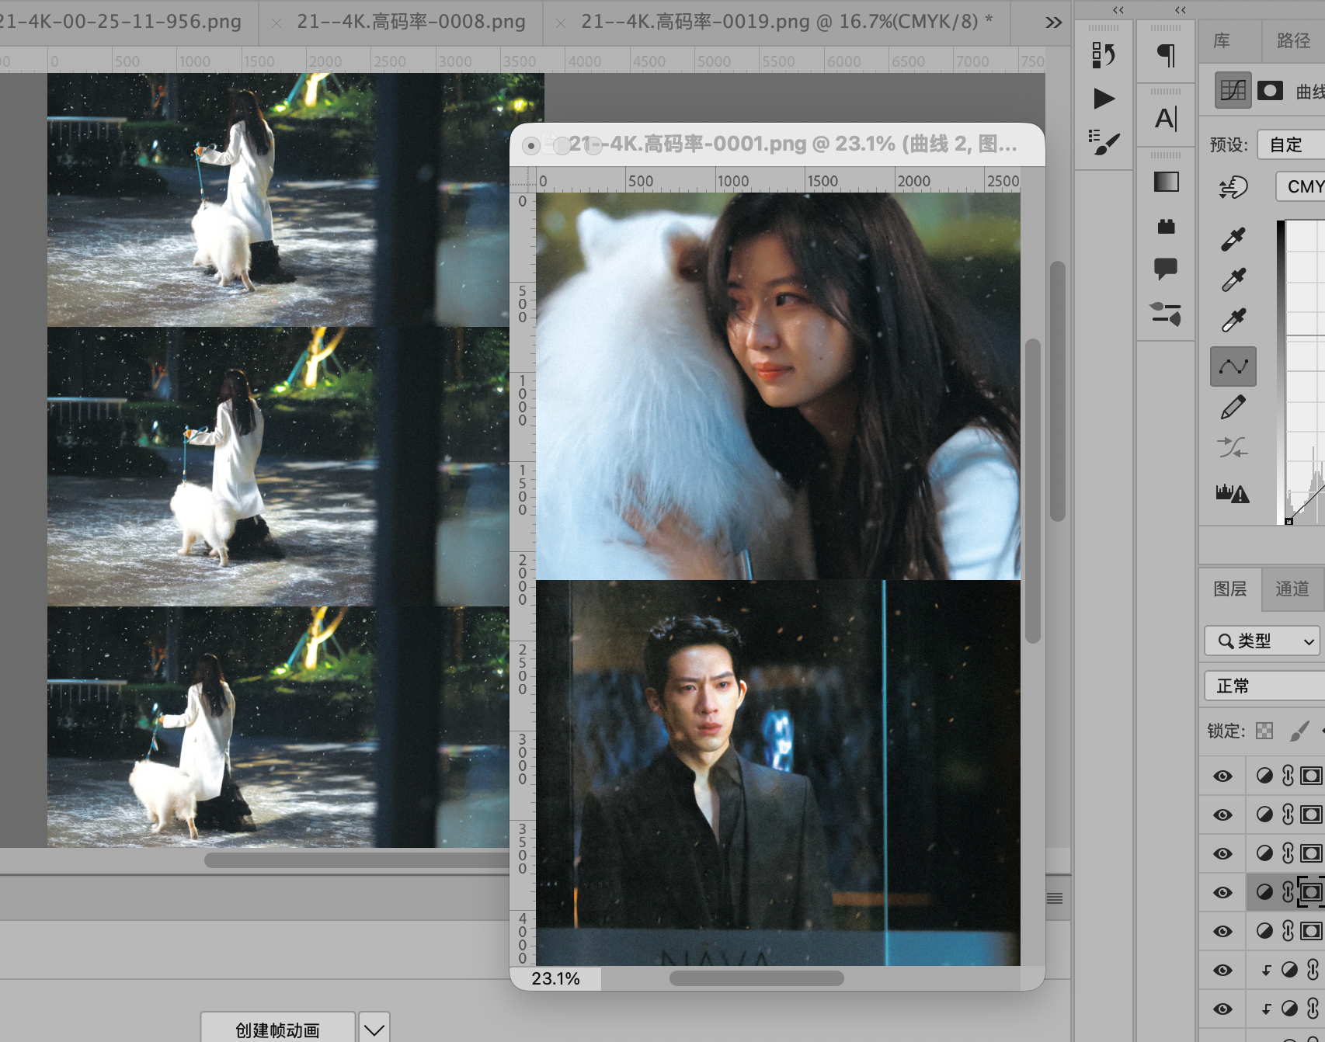Open dropdown arrow beside 创建帧动画
This screenshot has height=1042, width=1325.
[x=374, y=1030]
